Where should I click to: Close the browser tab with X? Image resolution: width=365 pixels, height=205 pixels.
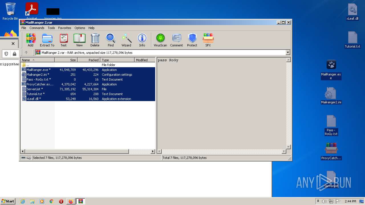tap(13, 44)
